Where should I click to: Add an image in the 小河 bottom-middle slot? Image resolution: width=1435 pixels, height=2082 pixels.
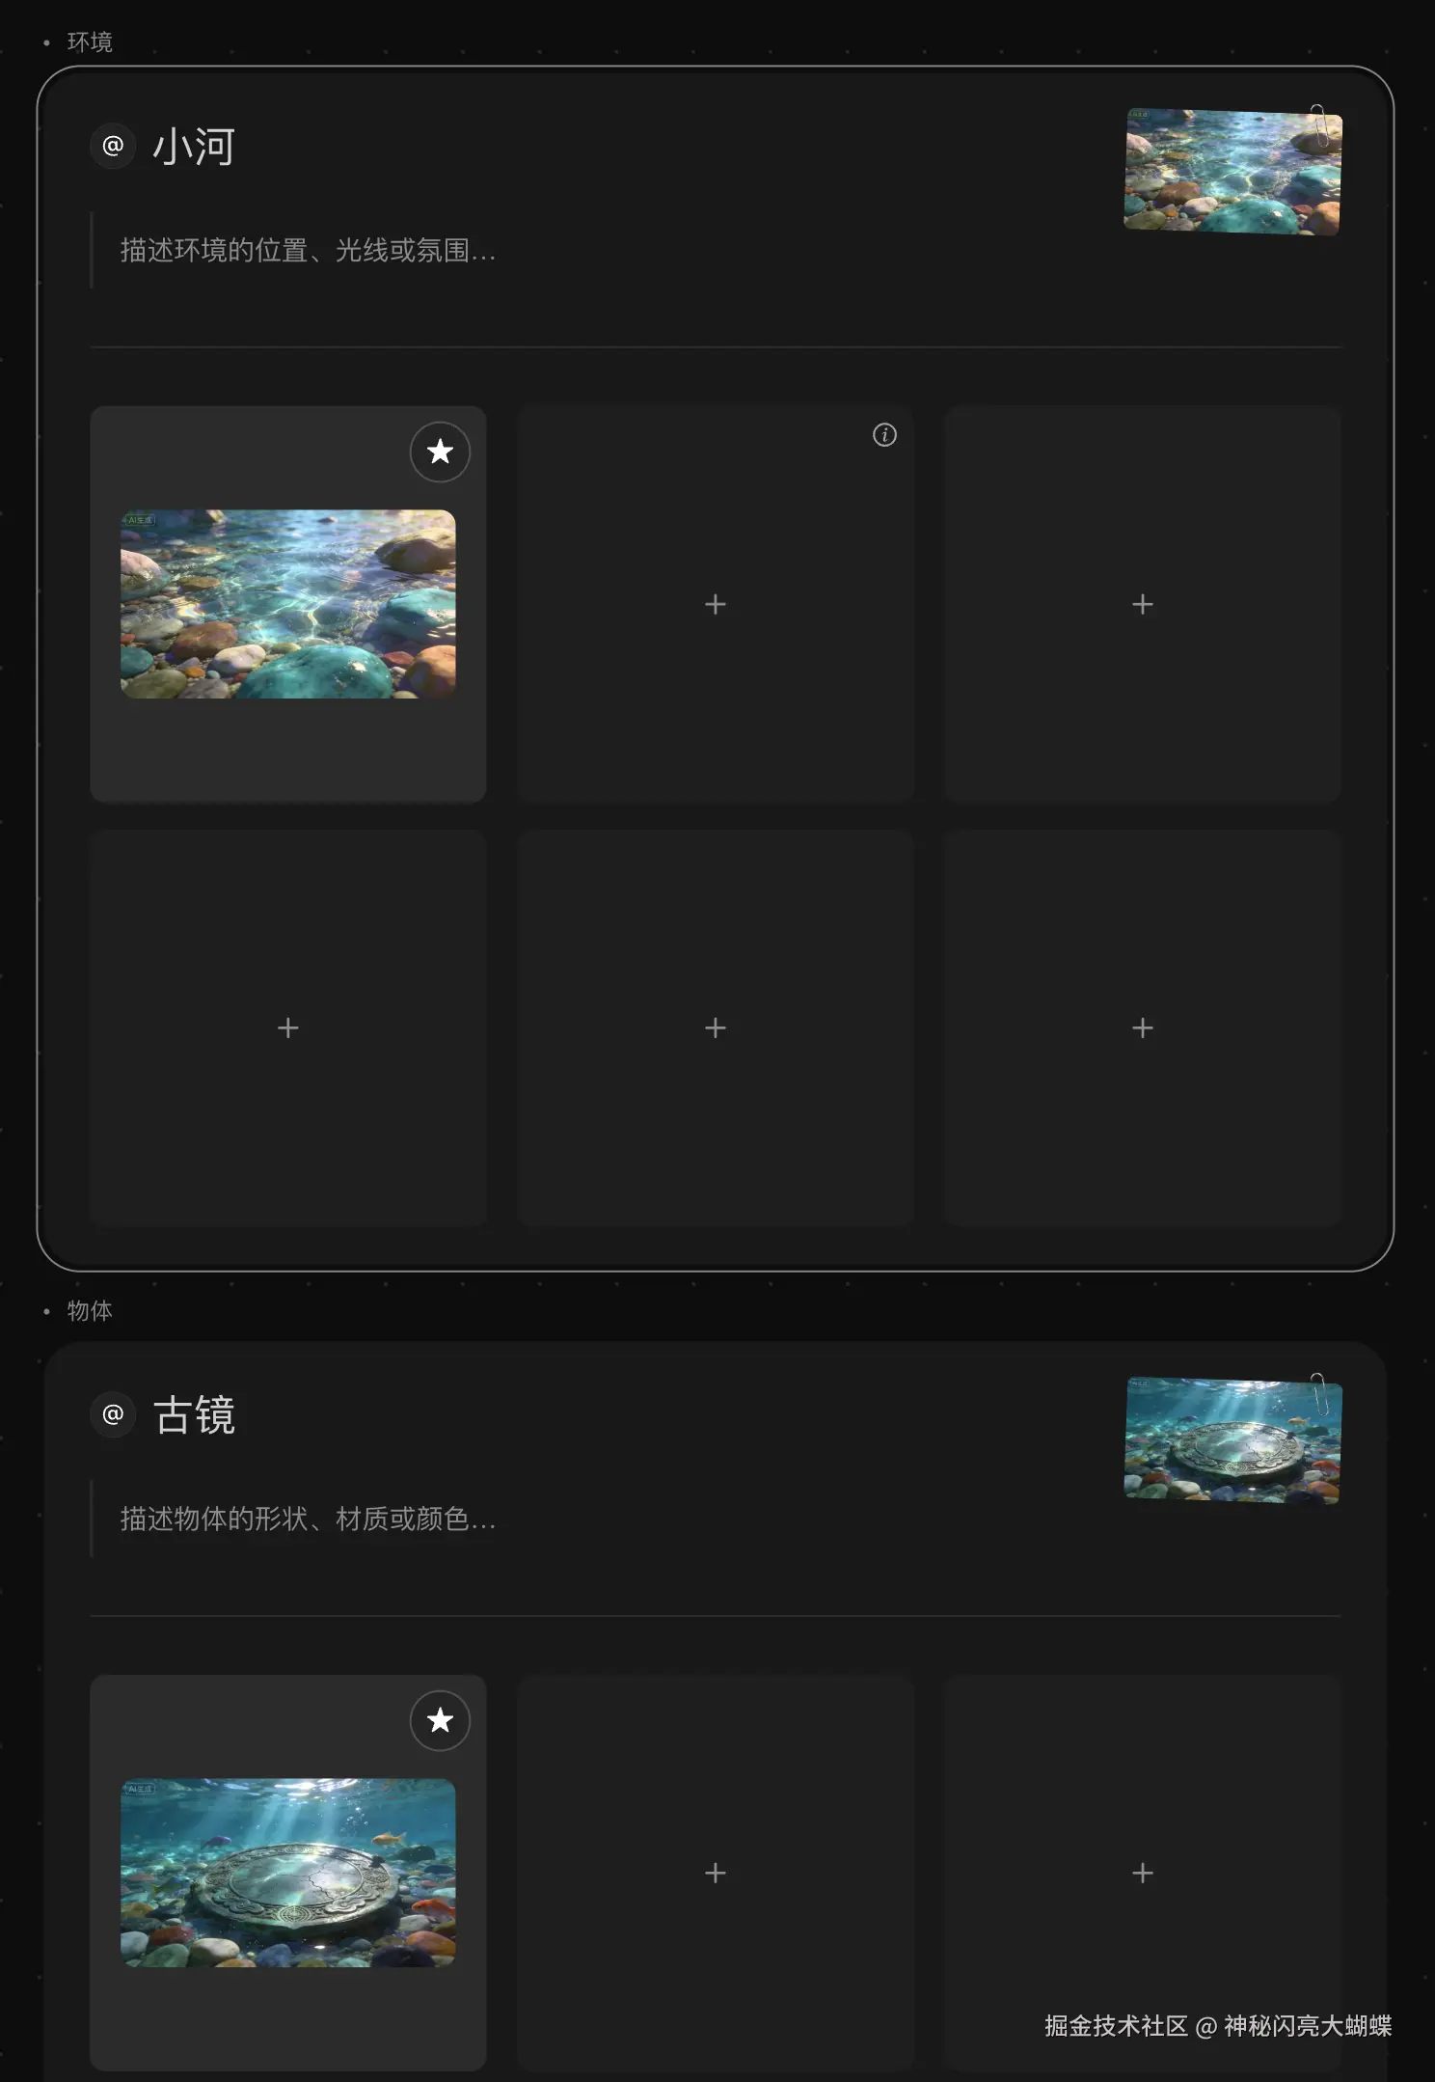tap(716, 1027)
